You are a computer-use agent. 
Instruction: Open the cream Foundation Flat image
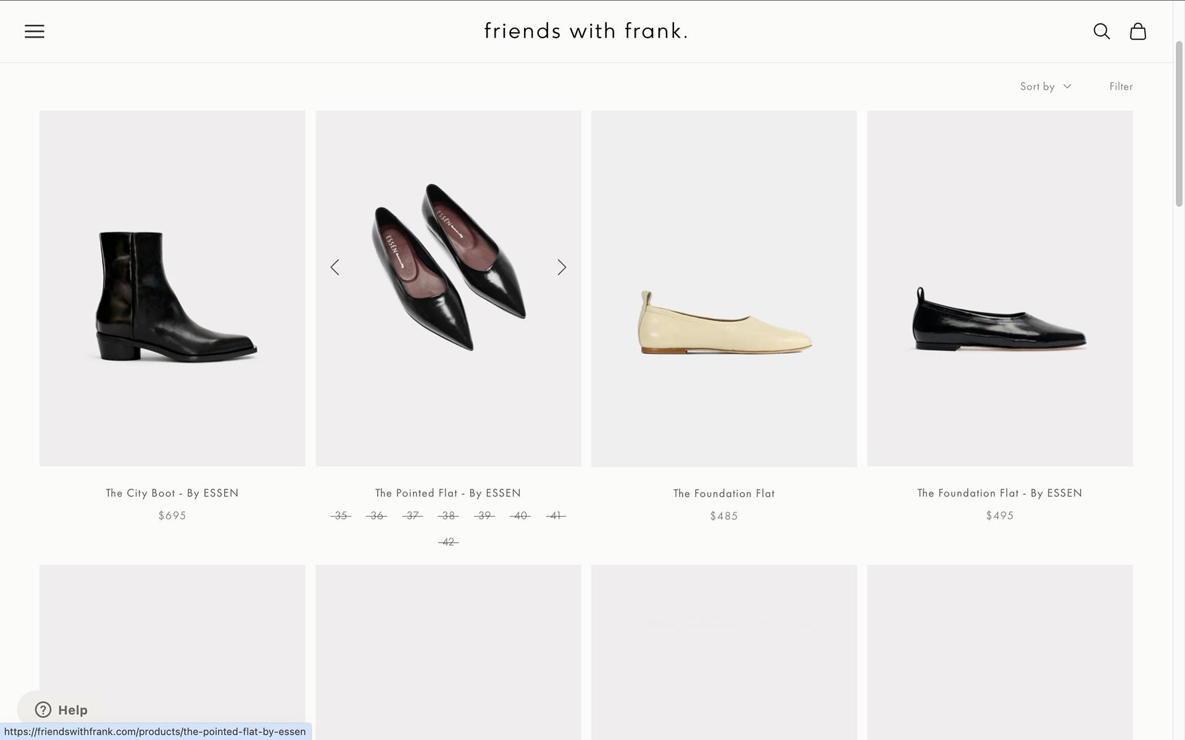click(x=724, y=289)
